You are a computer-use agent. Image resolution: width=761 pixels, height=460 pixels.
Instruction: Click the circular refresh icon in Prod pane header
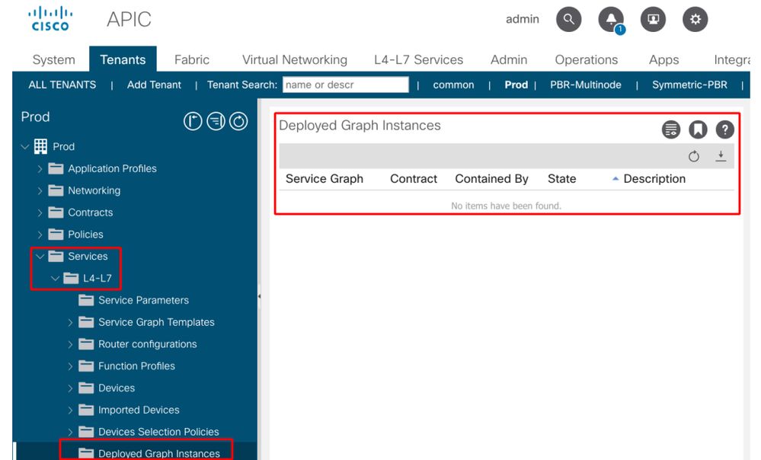coord(238,121)
